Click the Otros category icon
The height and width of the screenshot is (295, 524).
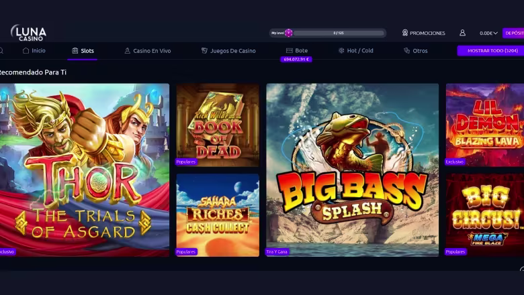click(406, 51)
